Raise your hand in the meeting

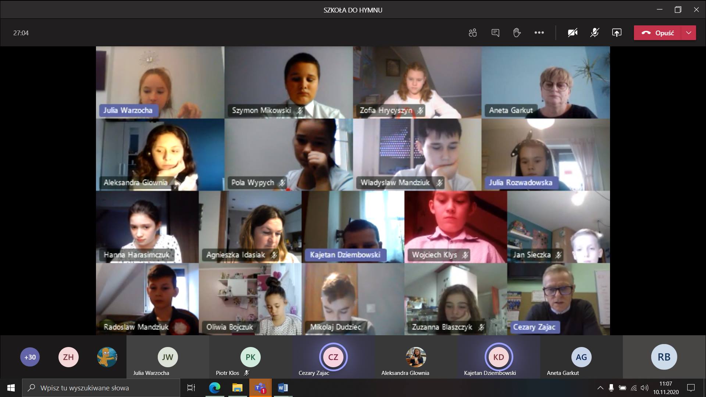[517, 33]
